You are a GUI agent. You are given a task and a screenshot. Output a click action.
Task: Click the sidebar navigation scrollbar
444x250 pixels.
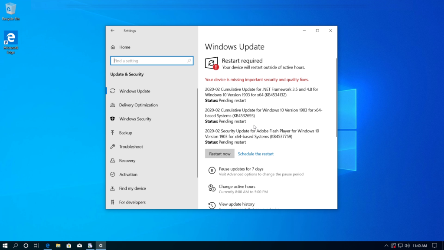(197, 133)
